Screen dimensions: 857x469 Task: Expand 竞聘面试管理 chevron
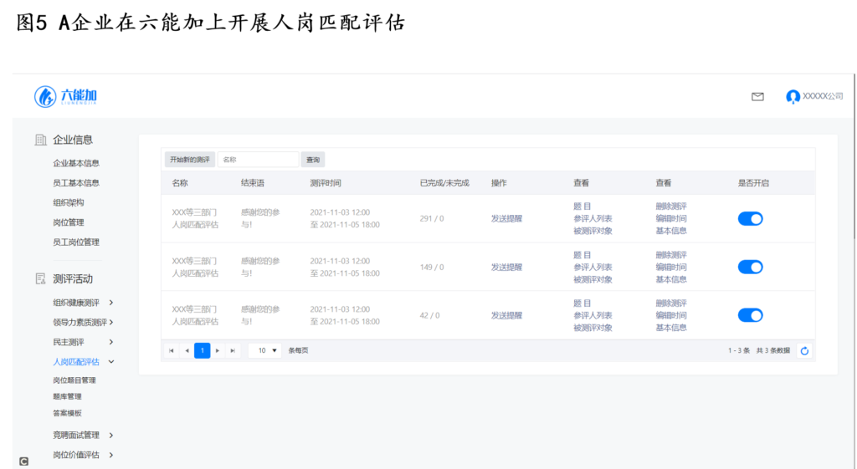click(111, 436)
